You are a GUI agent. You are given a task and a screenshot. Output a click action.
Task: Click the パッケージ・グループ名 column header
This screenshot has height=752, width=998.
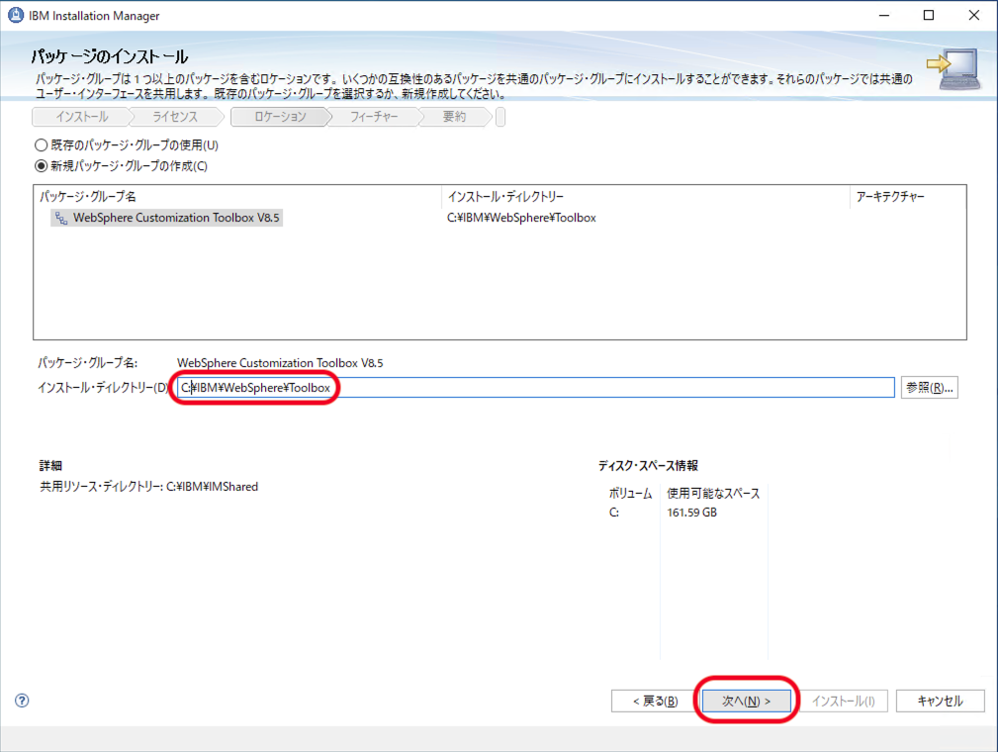(237, 196)
